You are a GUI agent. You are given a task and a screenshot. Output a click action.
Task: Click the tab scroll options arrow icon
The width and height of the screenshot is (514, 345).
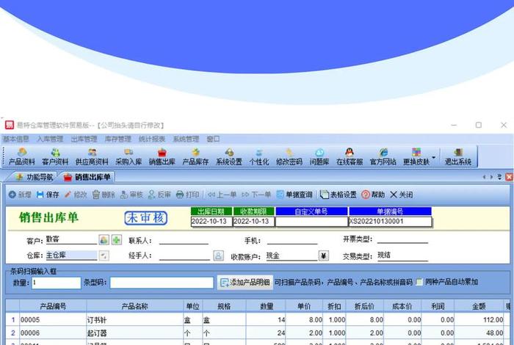point(499,177)
